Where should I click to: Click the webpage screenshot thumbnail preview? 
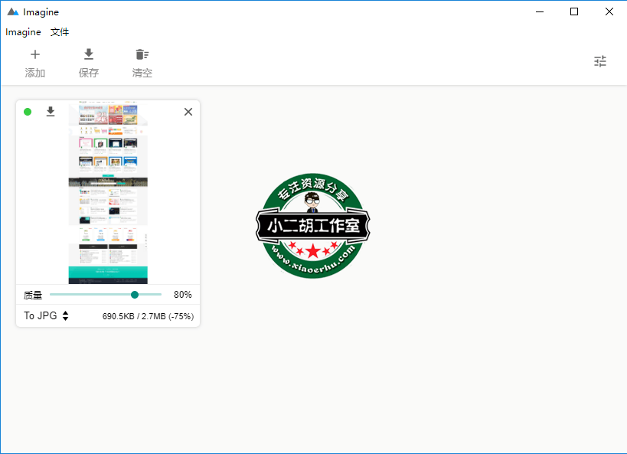pos(108,193)
